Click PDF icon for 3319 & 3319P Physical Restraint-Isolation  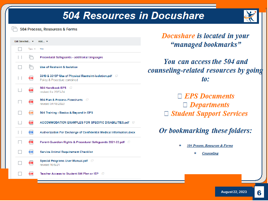click(31, 78)
